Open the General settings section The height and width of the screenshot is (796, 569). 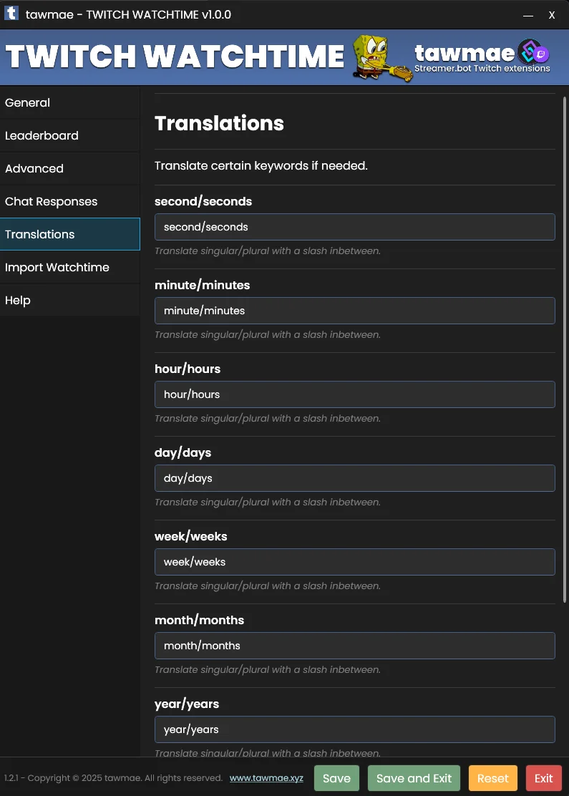click(70, 102)
